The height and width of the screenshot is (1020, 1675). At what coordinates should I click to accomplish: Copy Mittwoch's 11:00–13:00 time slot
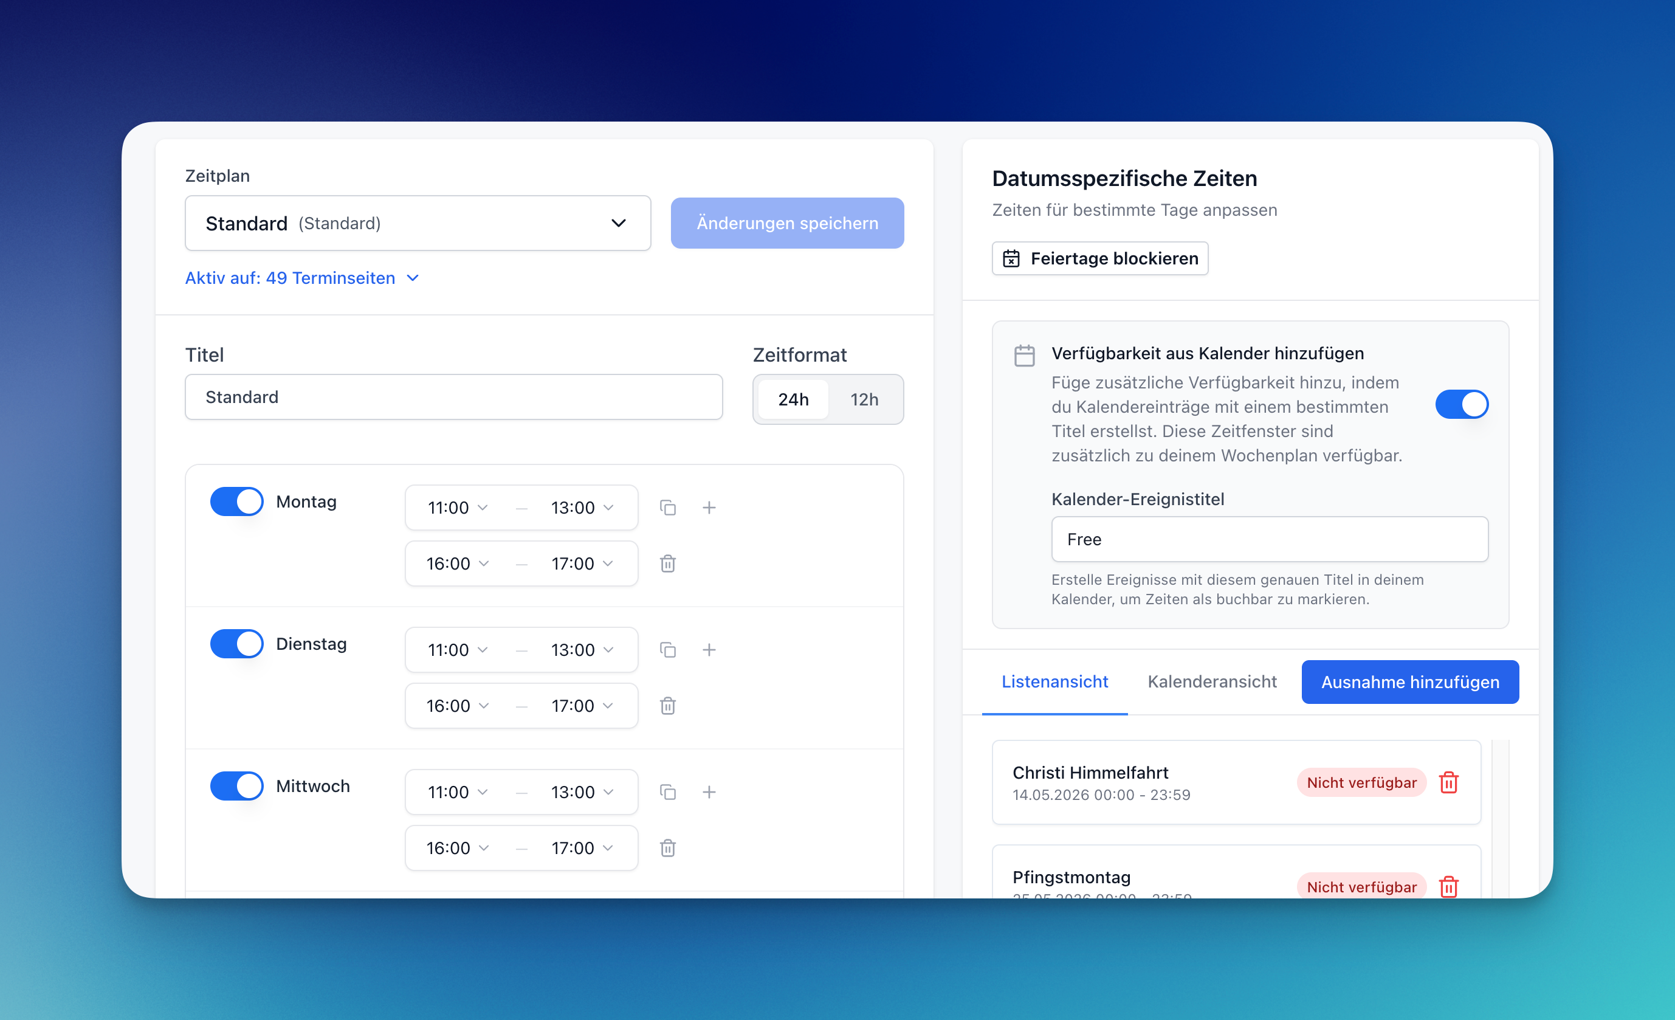[667, 791]
